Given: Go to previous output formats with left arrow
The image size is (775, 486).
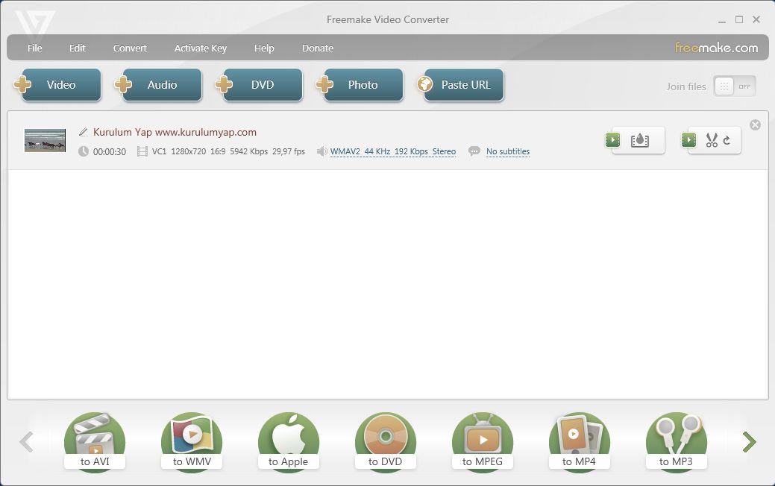Looking at the screenshot, I should [26, 442].
